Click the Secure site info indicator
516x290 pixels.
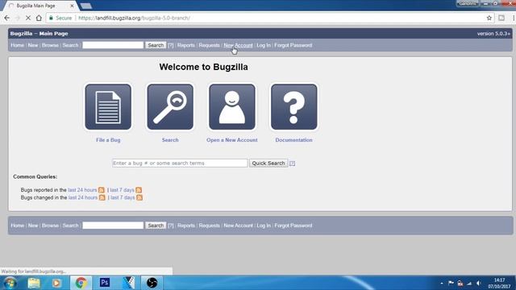60,18
